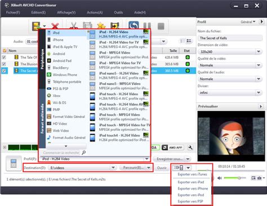Open the Profil iPod - H.264 Video dropdown
The height and width of the screenshot is (206, 267).
pos(146,159)
